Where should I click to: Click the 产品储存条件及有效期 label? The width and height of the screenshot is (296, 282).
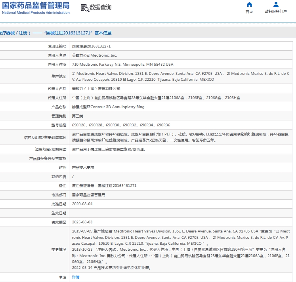coord(48,158)
